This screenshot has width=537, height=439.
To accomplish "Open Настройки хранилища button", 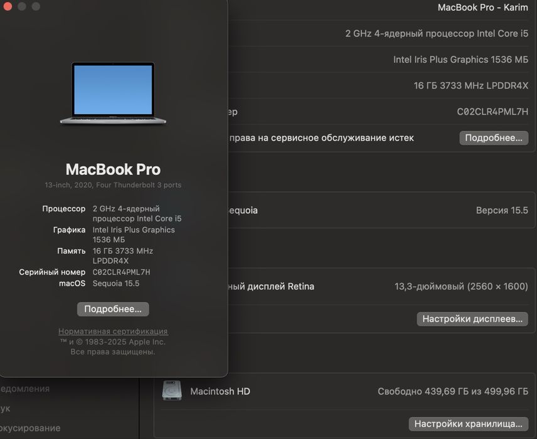I will (468, 424).
